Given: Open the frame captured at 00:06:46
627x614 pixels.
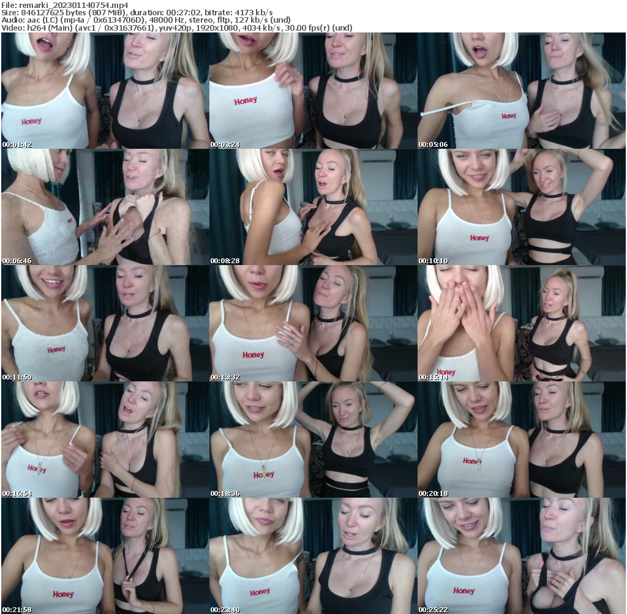Looking at the screenshot, I should 104,205.
